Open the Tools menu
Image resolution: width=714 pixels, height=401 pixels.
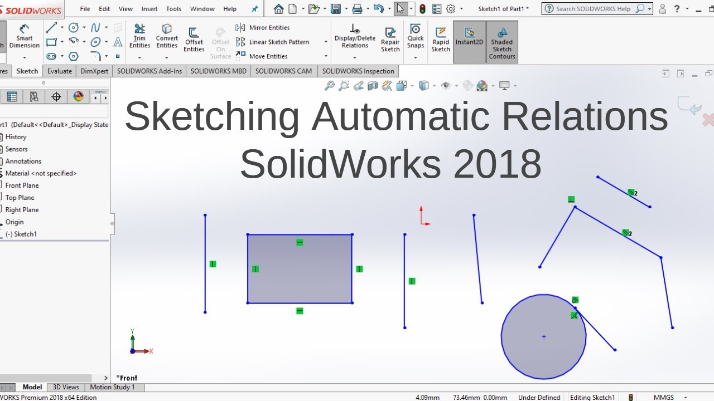pyautogui.click(x=173, y=9)
